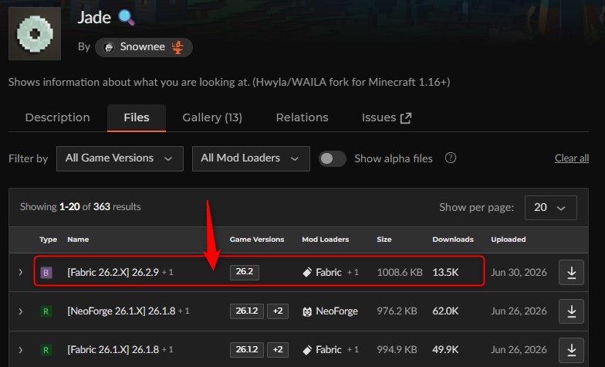Open the Gallery (13) tab
Viewport: 605px width, 367px height.
click(212, 117)
